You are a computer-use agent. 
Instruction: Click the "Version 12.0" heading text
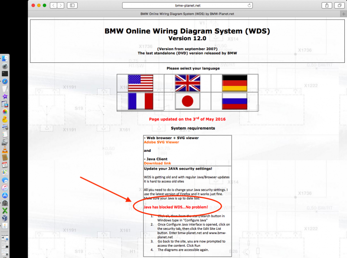coord(187,39)
